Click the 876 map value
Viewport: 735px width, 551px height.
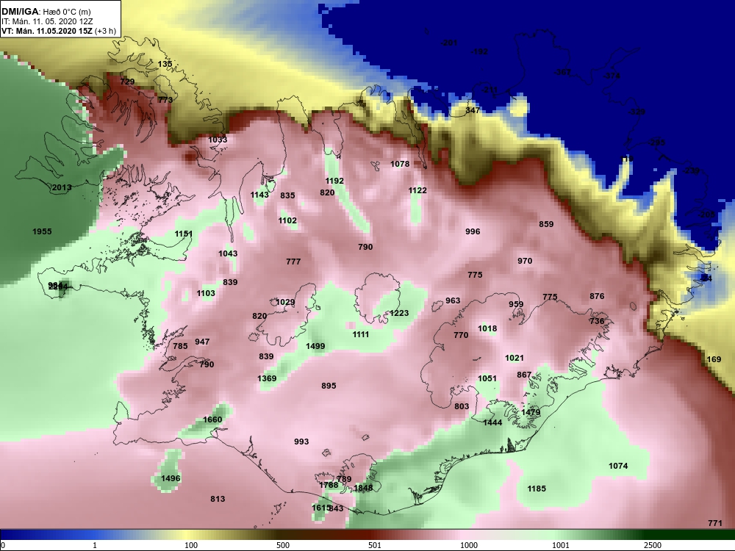coord(597,296)
